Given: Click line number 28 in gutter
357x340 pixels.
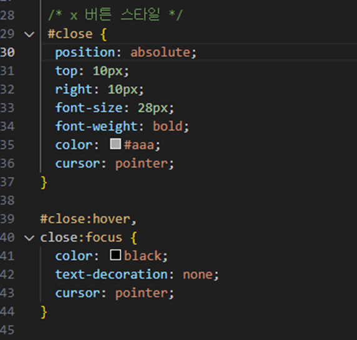Looking at the screenshot, I should (7, 16).
